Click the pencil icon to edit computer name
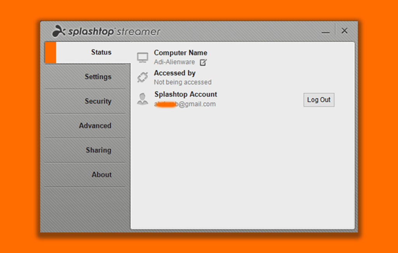Image resolution: width=398 pixels, height=253 pixels. (x=203, y=62)
